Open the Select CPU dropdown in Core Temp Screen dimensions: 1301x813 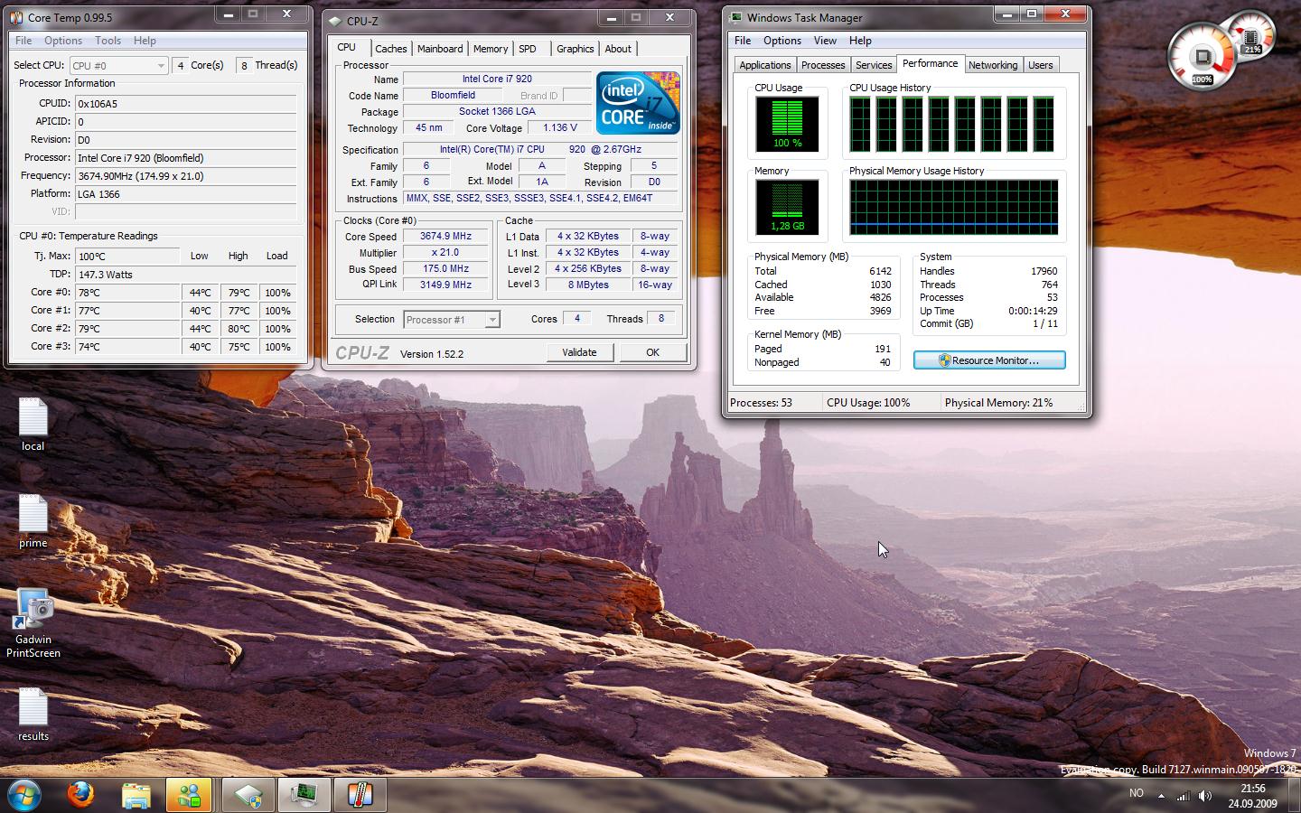click(x=118, y=65)
